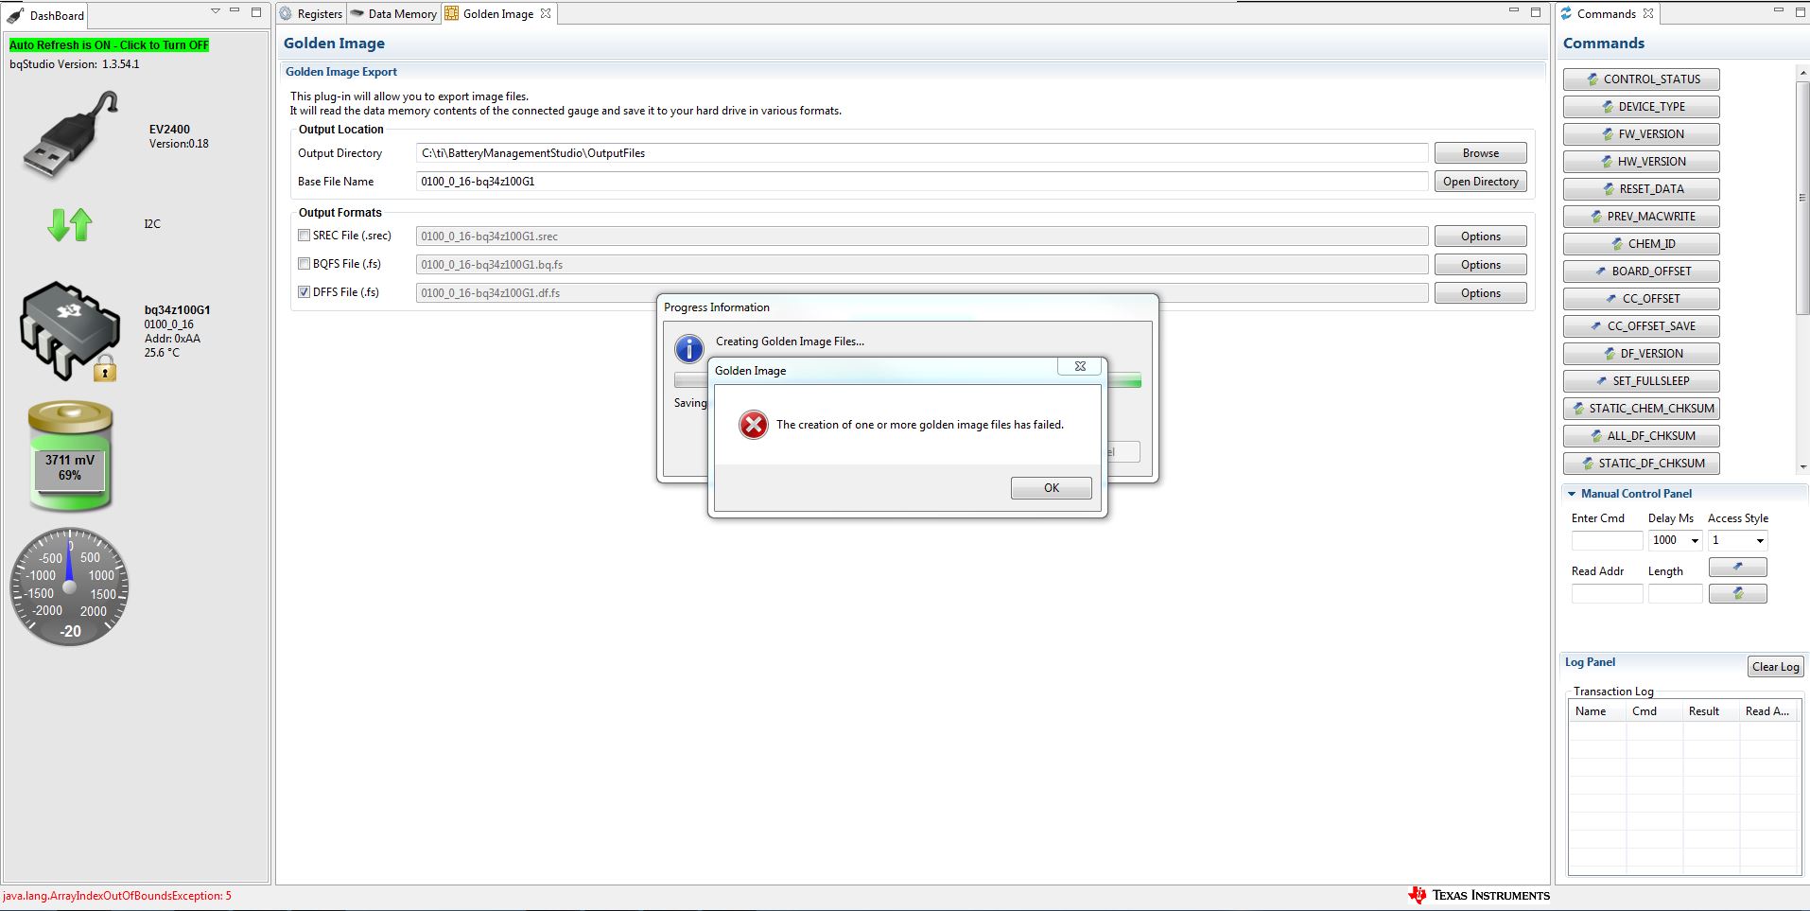Screen dimensions: 1810x911
Task: Uncheck the DFFS File (.fs) checkbox
Action: point(304,292)
